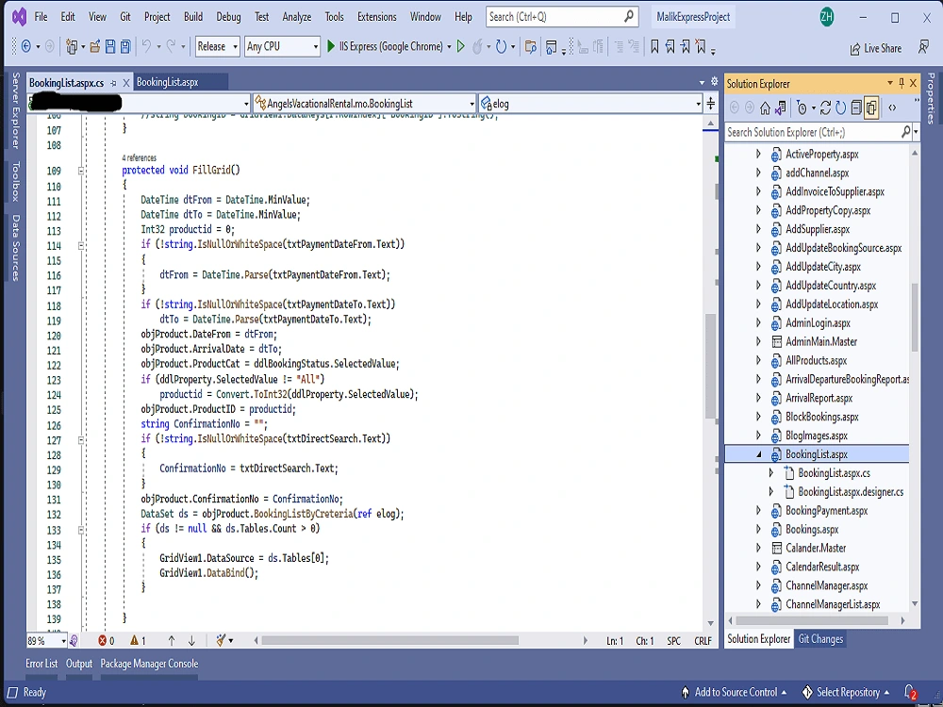The height and width of the screenshot is (707, 943).
Task: Expand the ActiveProperty.aspx tree node
Action: click(758, 154)
